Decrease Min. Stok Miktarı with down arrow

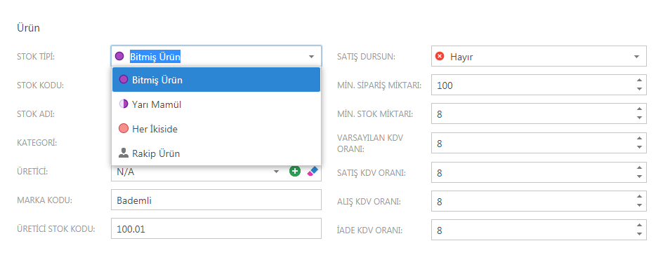pyautogui.click(x=639, y=118)
